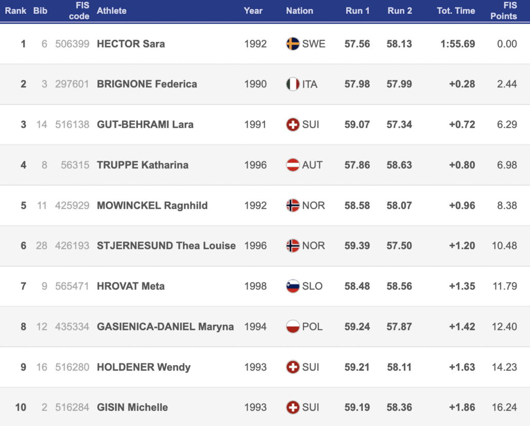Open athlete HECTOR Sara's profile
Screen dimensions: 530x426
(131, 44)
